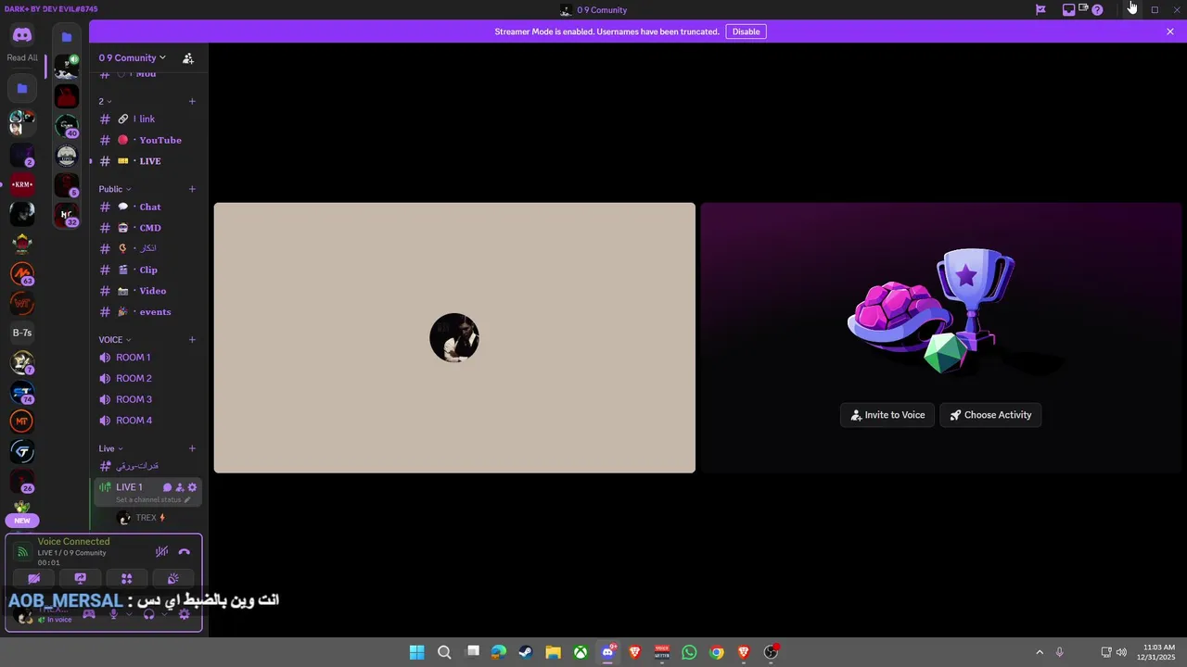The height and width of the screenshot is (667, 1187).
Task: Open User Settings gear
Action: (185, 614)
